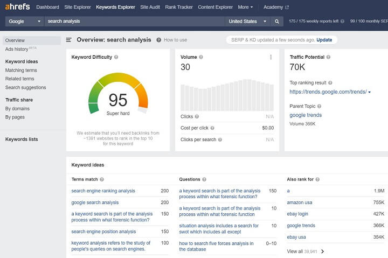Click the search magnifier button

click(277, 21)
